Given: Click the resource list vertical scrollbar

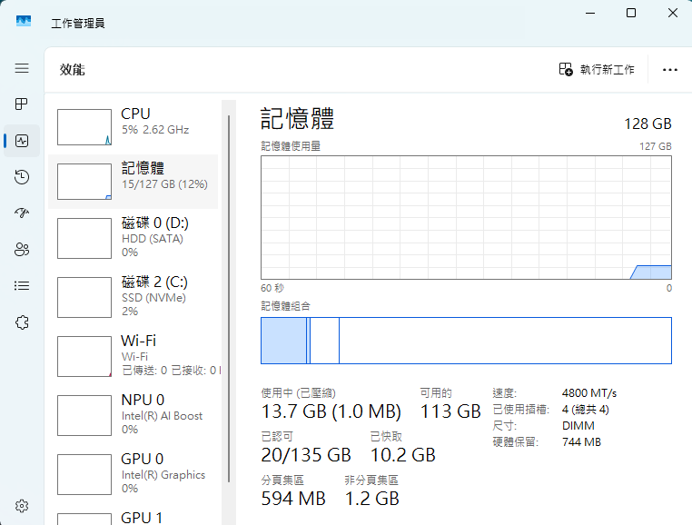Looking at the screenshot, I should pyautogui.click(x=229, y=299).
